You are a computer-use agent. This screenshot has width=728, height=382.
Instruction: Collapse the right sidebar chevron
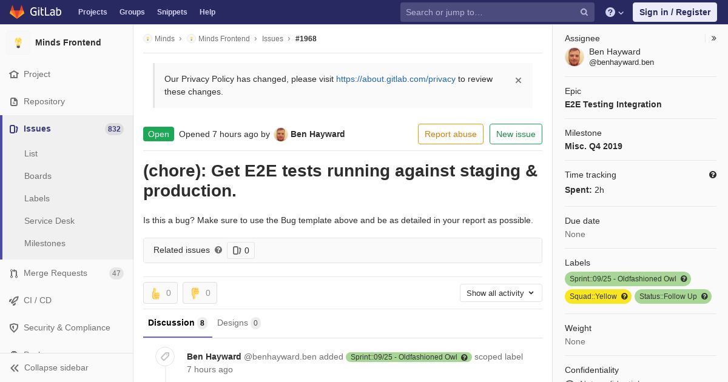713,38
